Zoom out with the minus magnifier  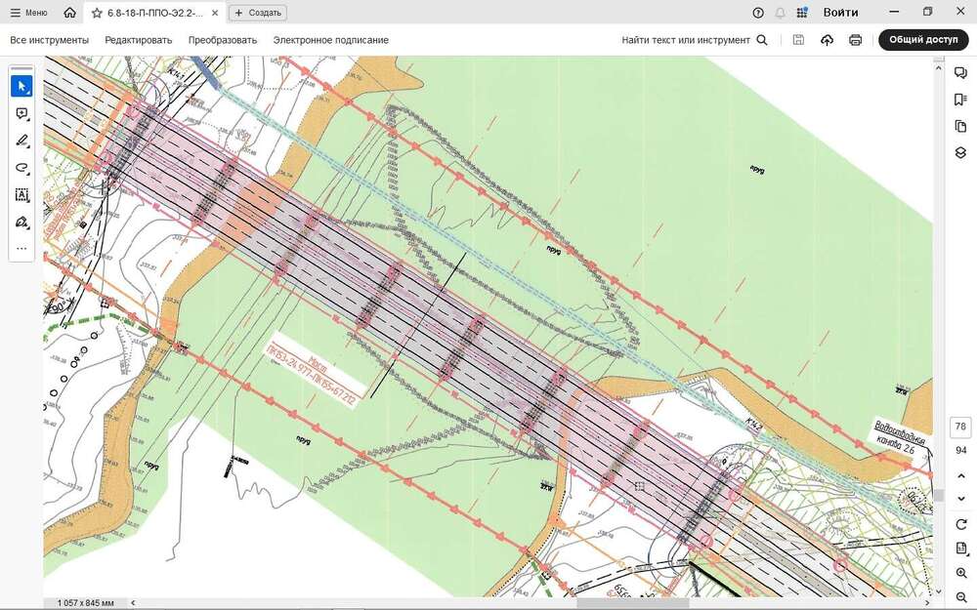[960, 597]
